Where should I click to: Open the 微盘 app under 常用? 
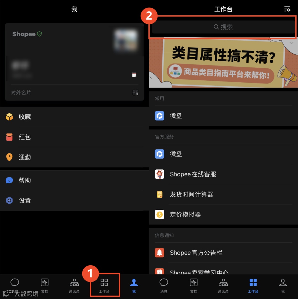(x=176, y=116)
